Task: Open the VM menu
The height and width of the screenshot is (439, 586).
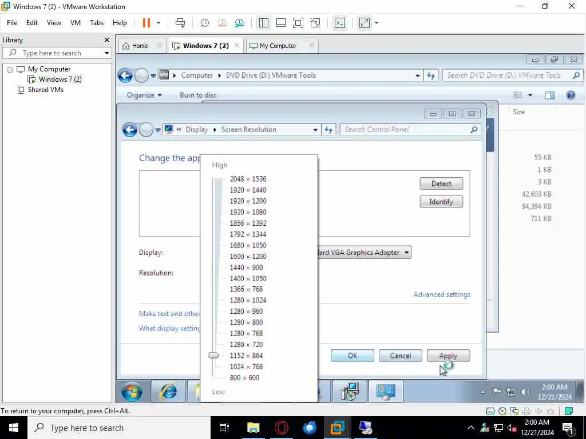Action: [x=76, y=23]
